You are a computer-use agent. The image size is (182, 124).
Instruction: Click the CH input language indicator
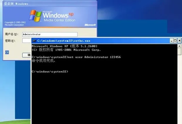click(7, 52)
